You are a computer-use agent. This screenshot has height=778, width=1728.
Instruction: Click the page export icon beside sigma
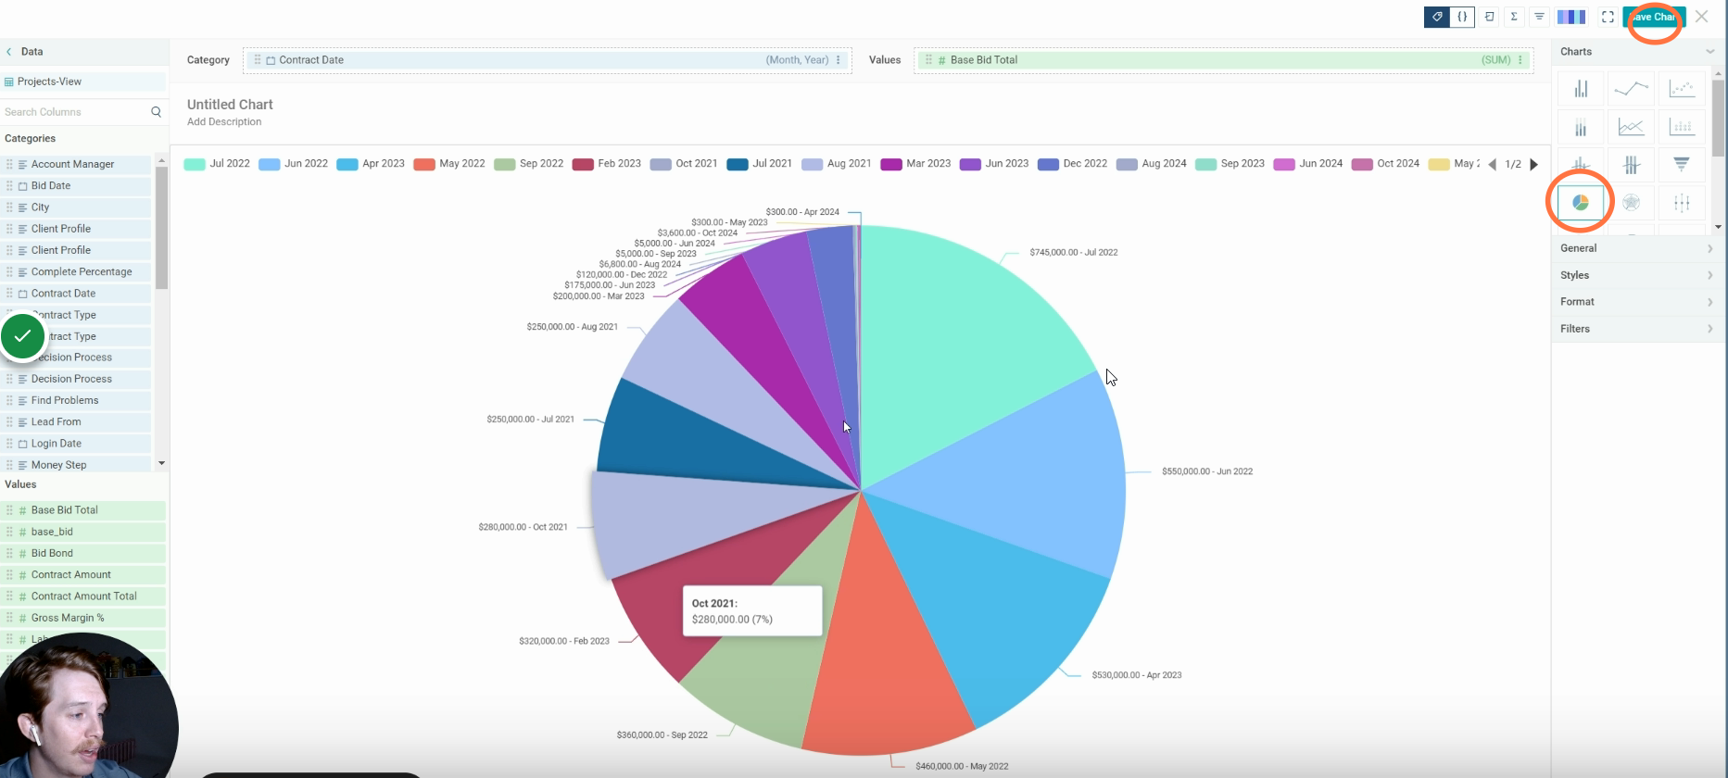pyautogui.click(x=1489, y=17)
